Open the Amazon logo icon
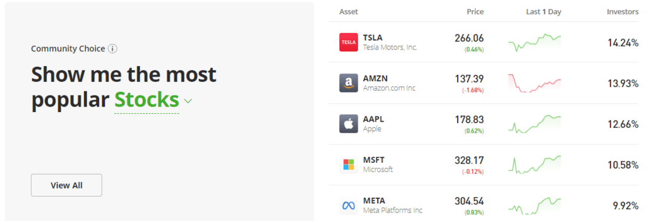This screenshot has width=665, height=221. [348, 83]
